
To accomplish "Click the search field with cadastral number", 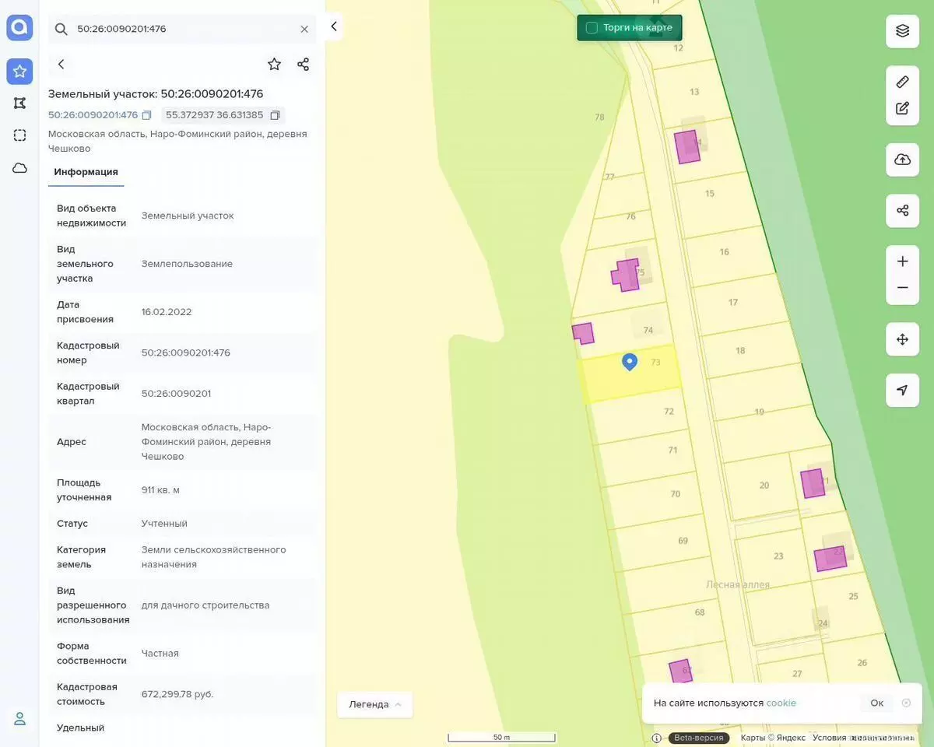I will (183, 29).
